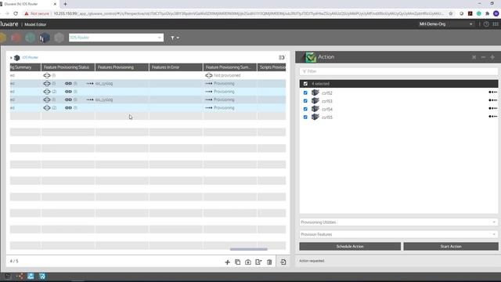Uncheck the csr154 checkbox
This screenshot has height=282, width=501.
coord(305,109)
